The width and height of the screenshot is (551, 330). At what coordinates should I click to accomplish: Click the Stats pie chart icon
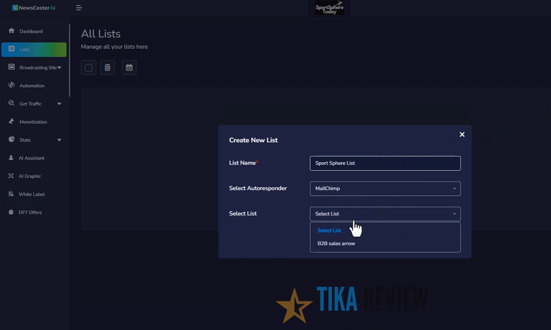point(12,140)
